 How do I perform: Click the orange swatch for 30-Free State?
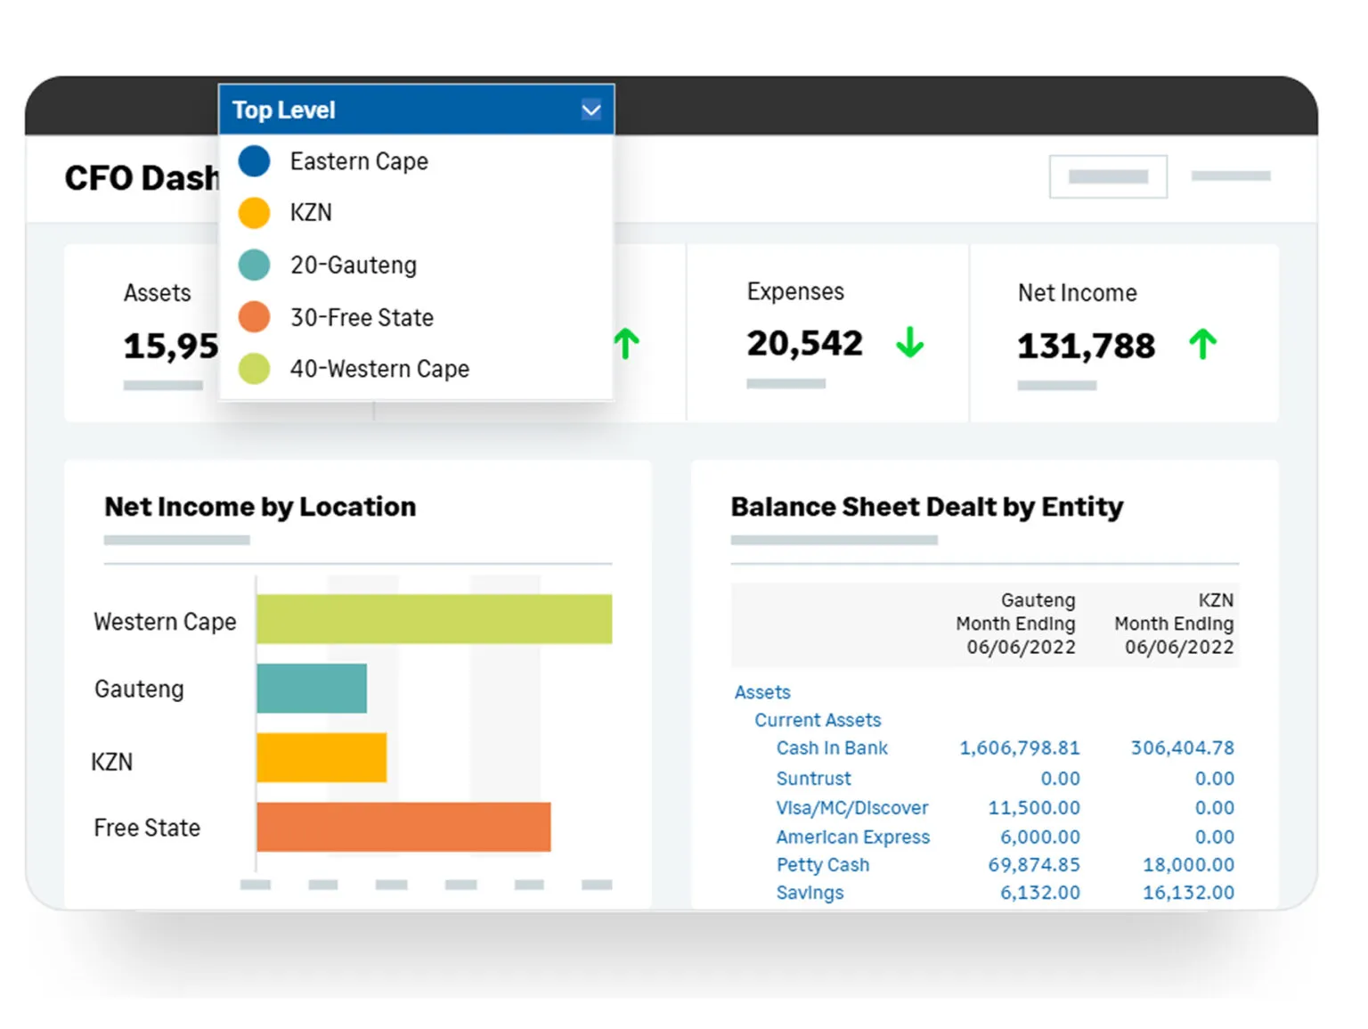point(254,316)
